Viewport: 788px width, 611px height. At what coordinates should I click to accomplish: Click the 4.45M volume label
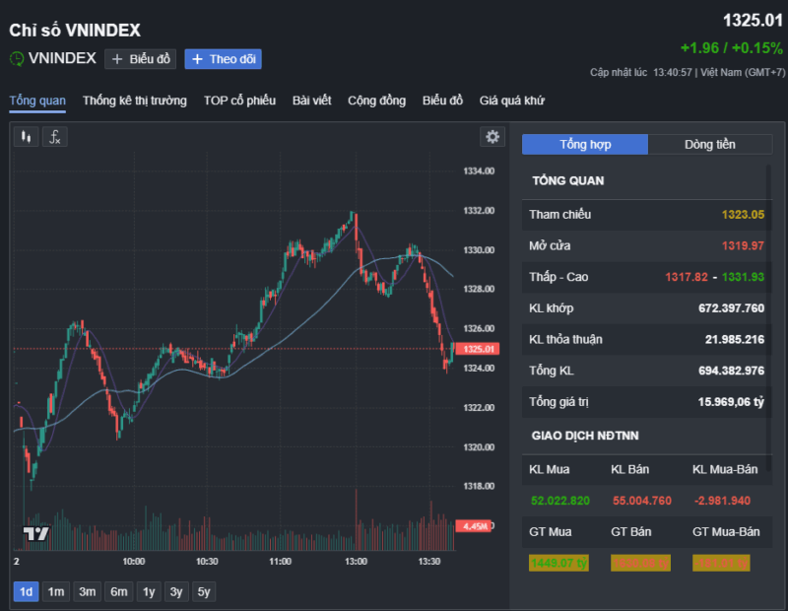point(473,526)
